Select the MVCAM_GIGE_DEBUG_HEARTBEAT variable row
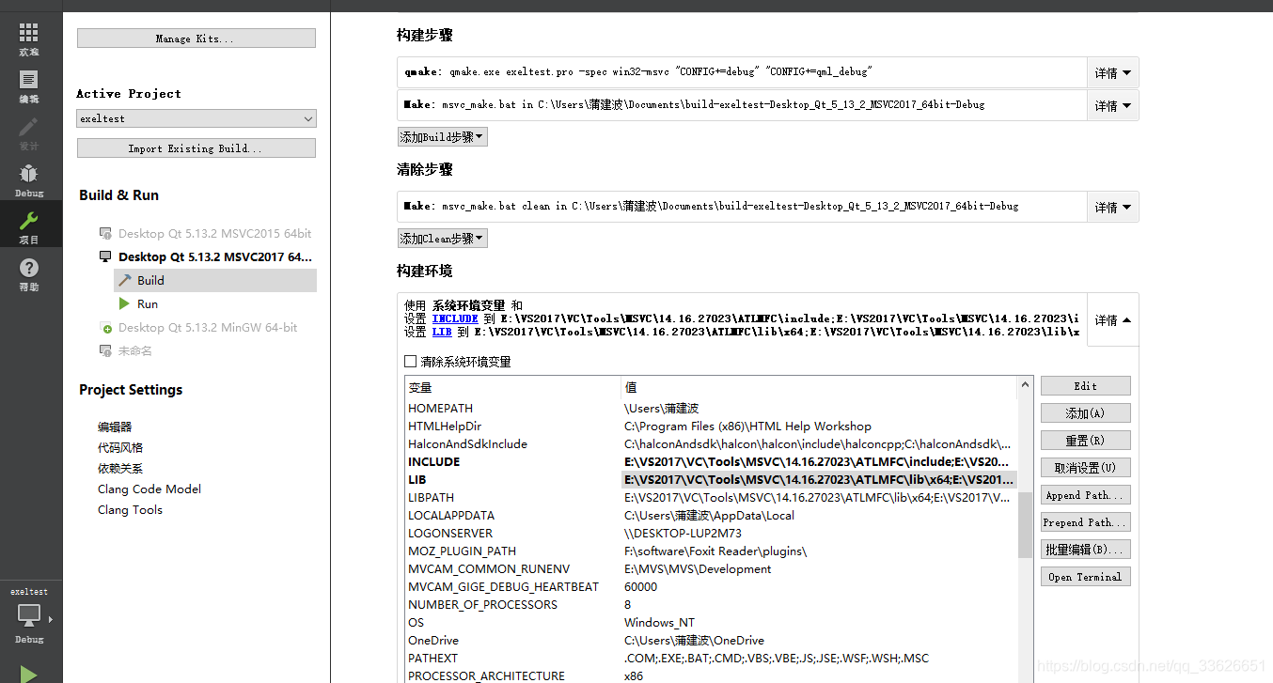The height and width of the screenshot is (683, 1273). pos(711,587)
